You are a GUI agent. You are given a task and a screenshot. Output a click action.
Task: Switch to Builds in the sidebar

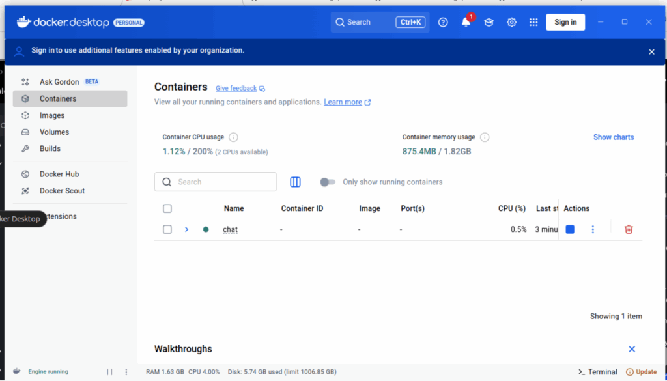coord(70,148)
